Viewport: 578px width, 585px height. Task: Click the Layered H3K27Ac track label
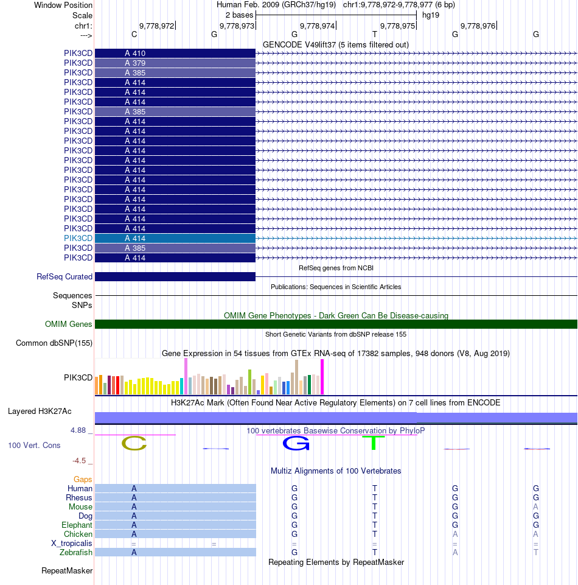(x=40, y=411)
